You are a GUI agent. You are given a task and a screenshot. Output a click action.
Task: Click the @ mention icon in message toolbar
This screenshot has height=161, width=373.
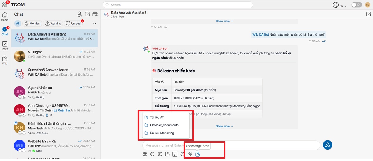182,154
